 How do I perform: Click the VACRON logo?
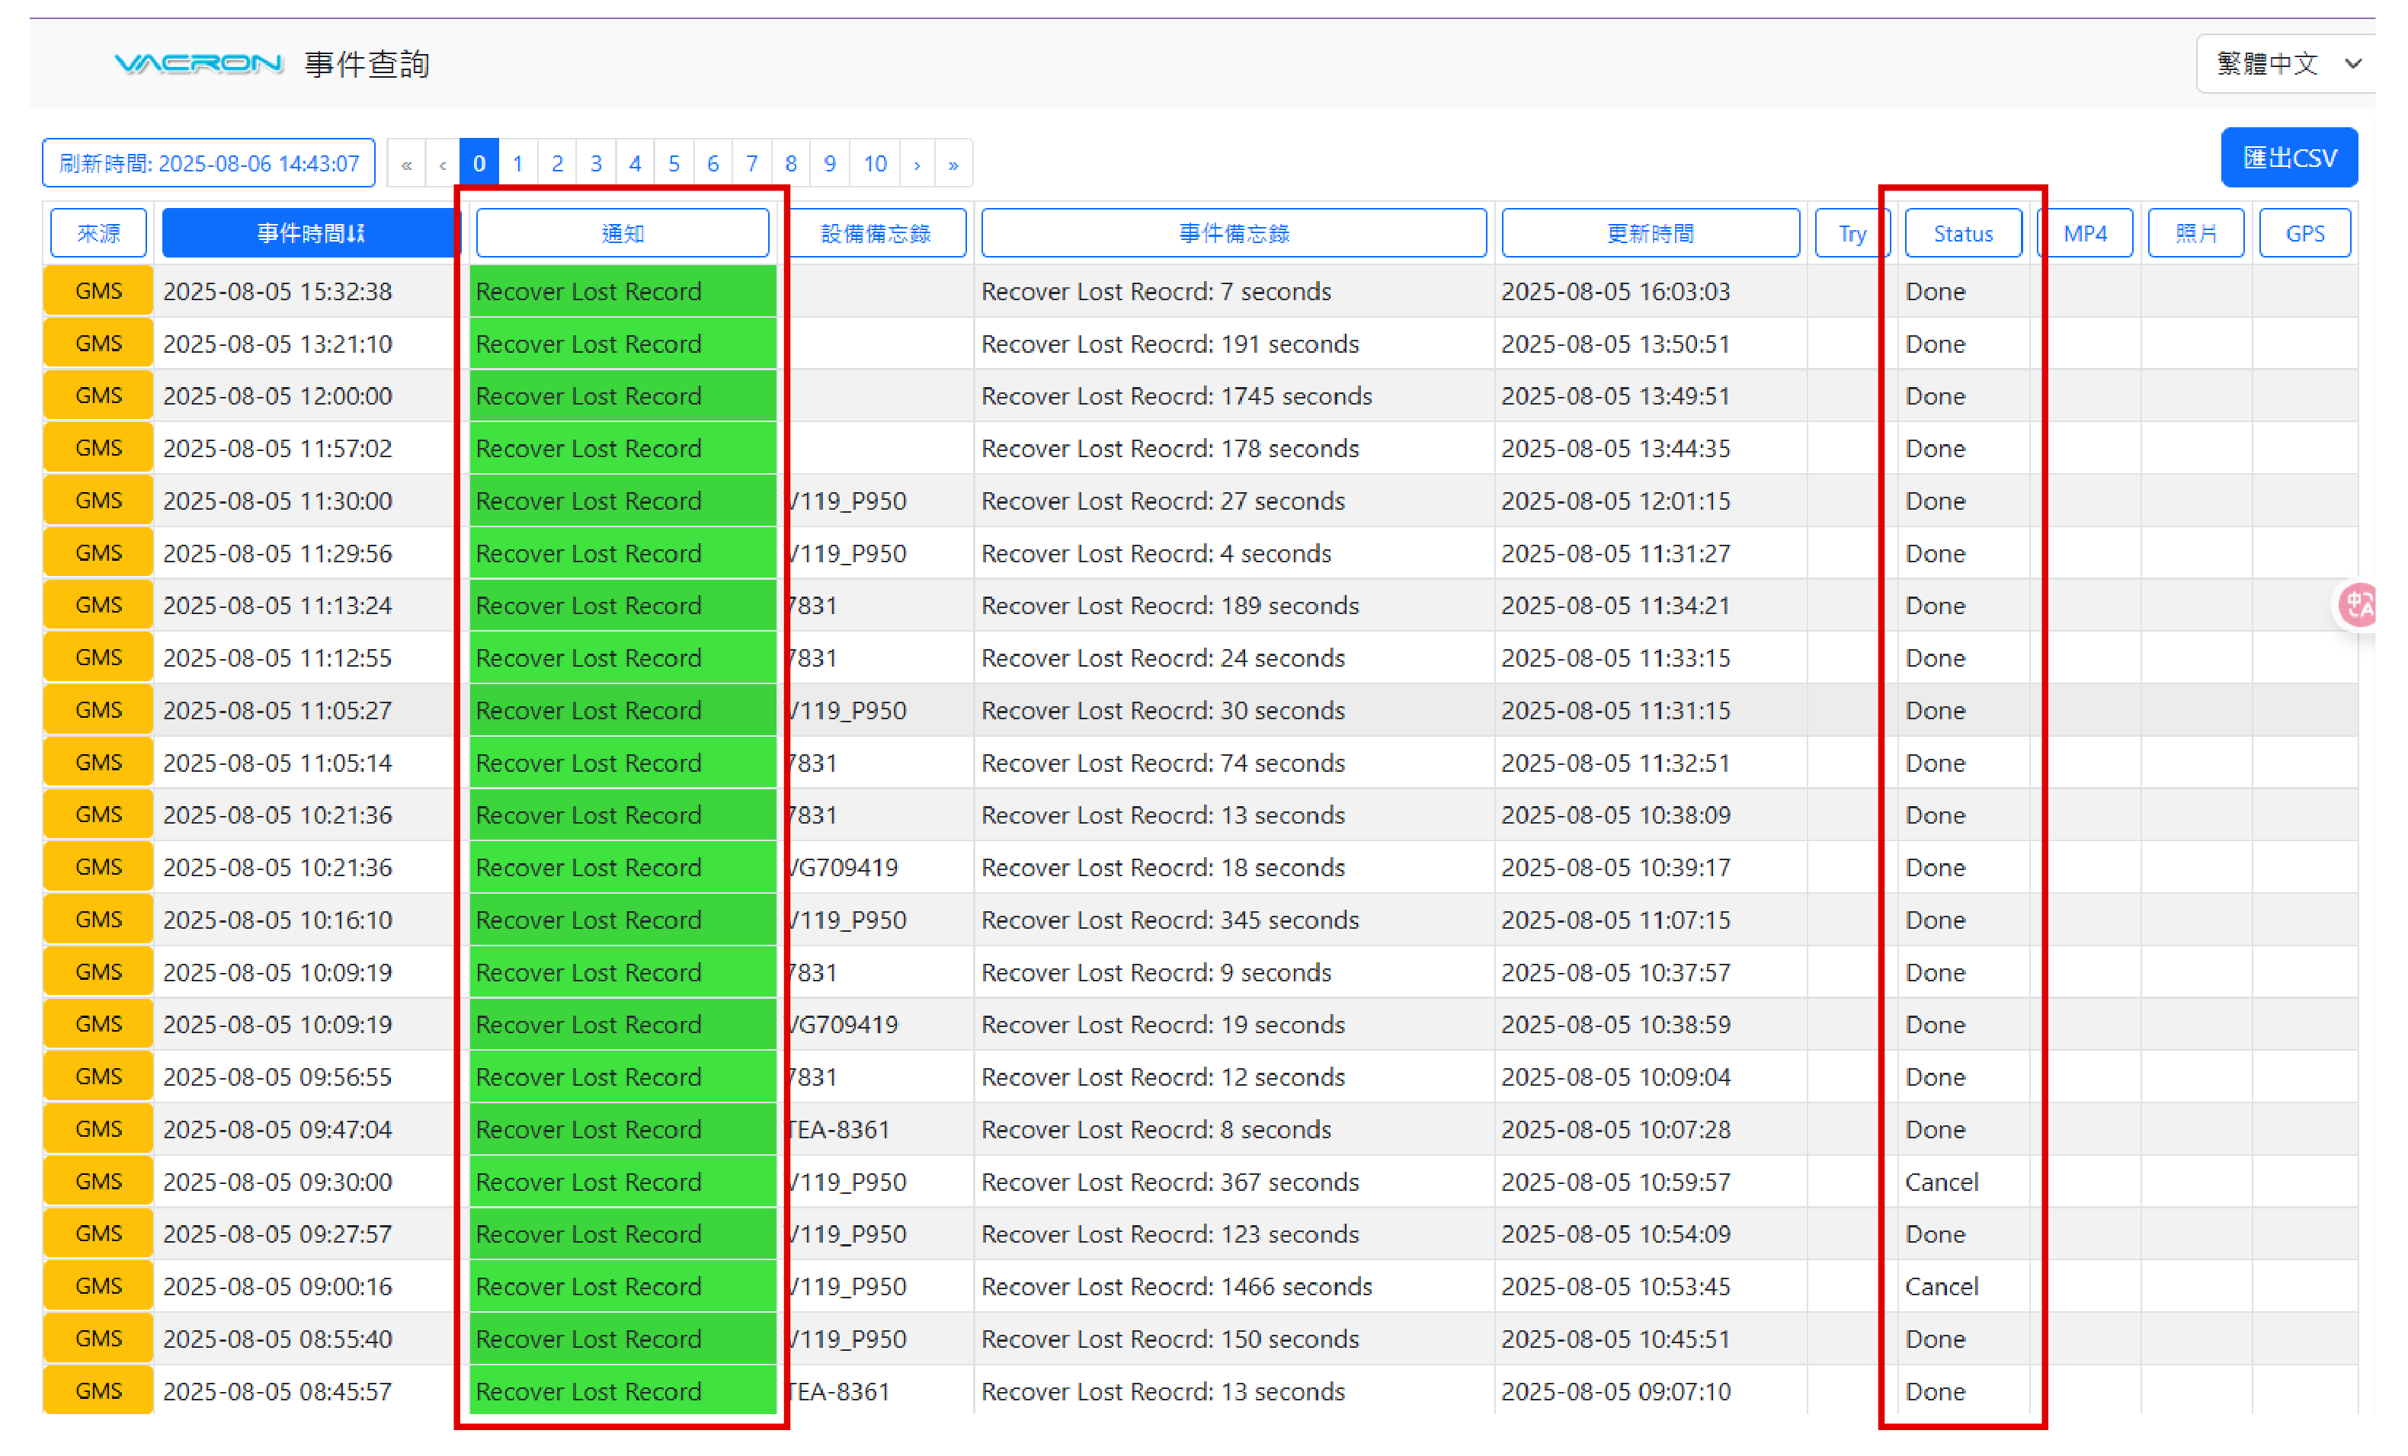pyautogui.click(x=198, y=65)
